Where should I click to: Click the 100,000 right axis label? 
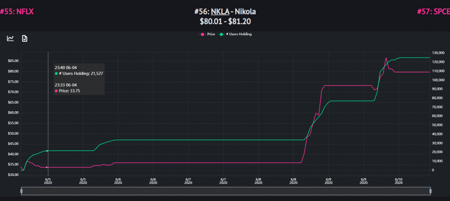coord(438,80)
